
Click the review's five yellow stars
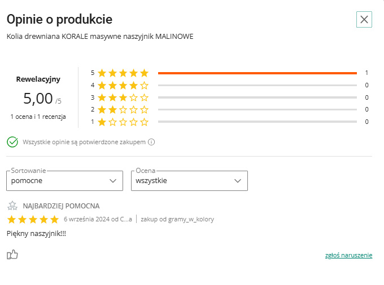coord(33,219)
